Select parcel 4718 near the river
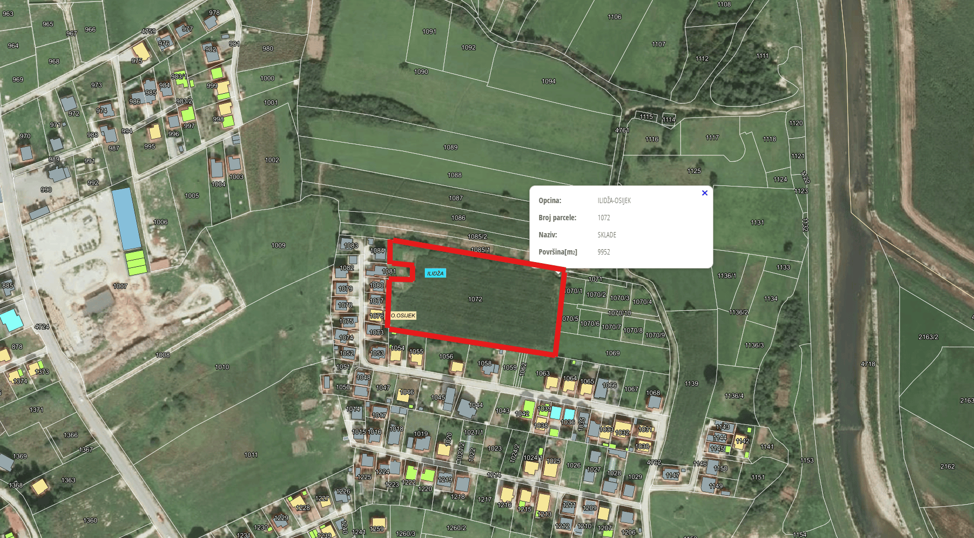 coord(868,364)
